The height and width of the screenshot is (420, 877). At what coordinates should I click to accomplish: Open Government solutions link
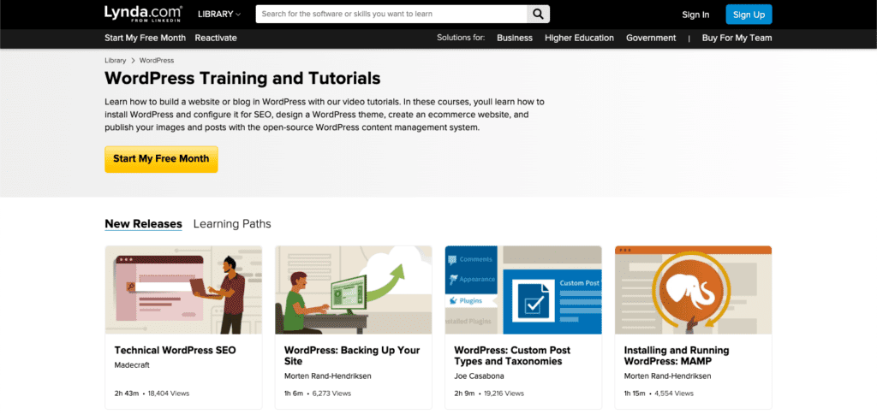click(651, 38)
